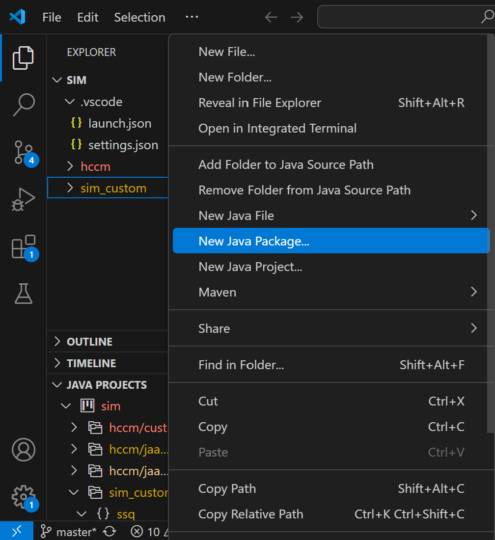Screen dimensions: 495x540
Task: Click the remote window status bar icon
Action: click(x=16, y=531)
